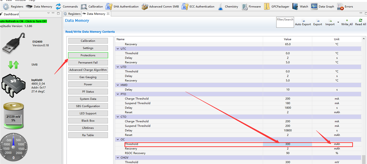Click the EV2400 USB adapter icon
The image size is (367, 164).
point(13,43)
